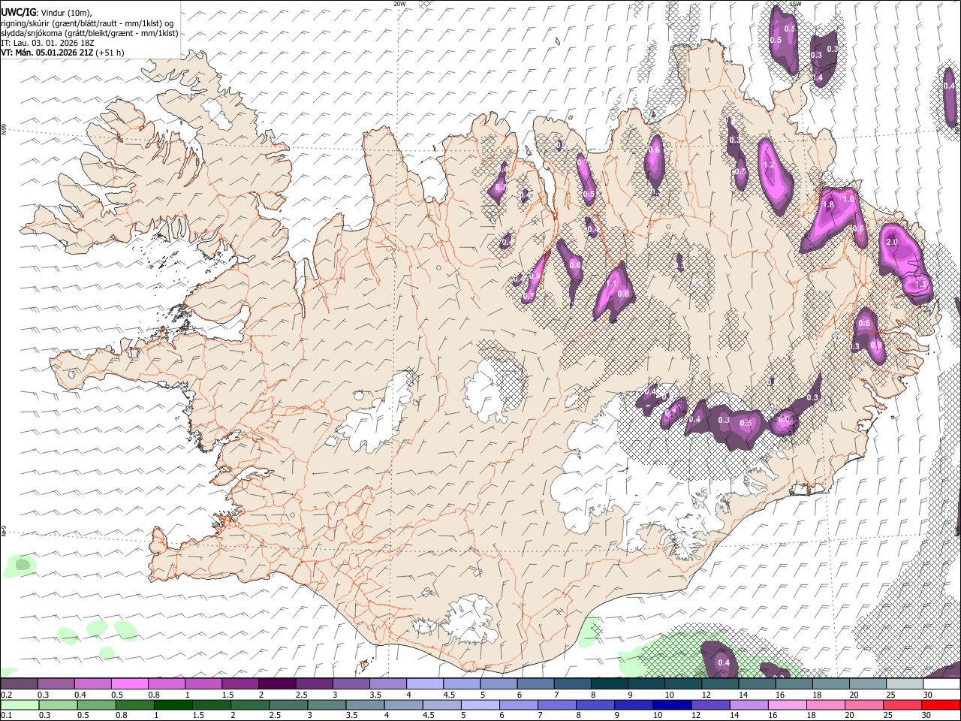961x721 pixels.
Task: Click the 0.3 swatch on the purple snow scale
Action: [56, 684]
